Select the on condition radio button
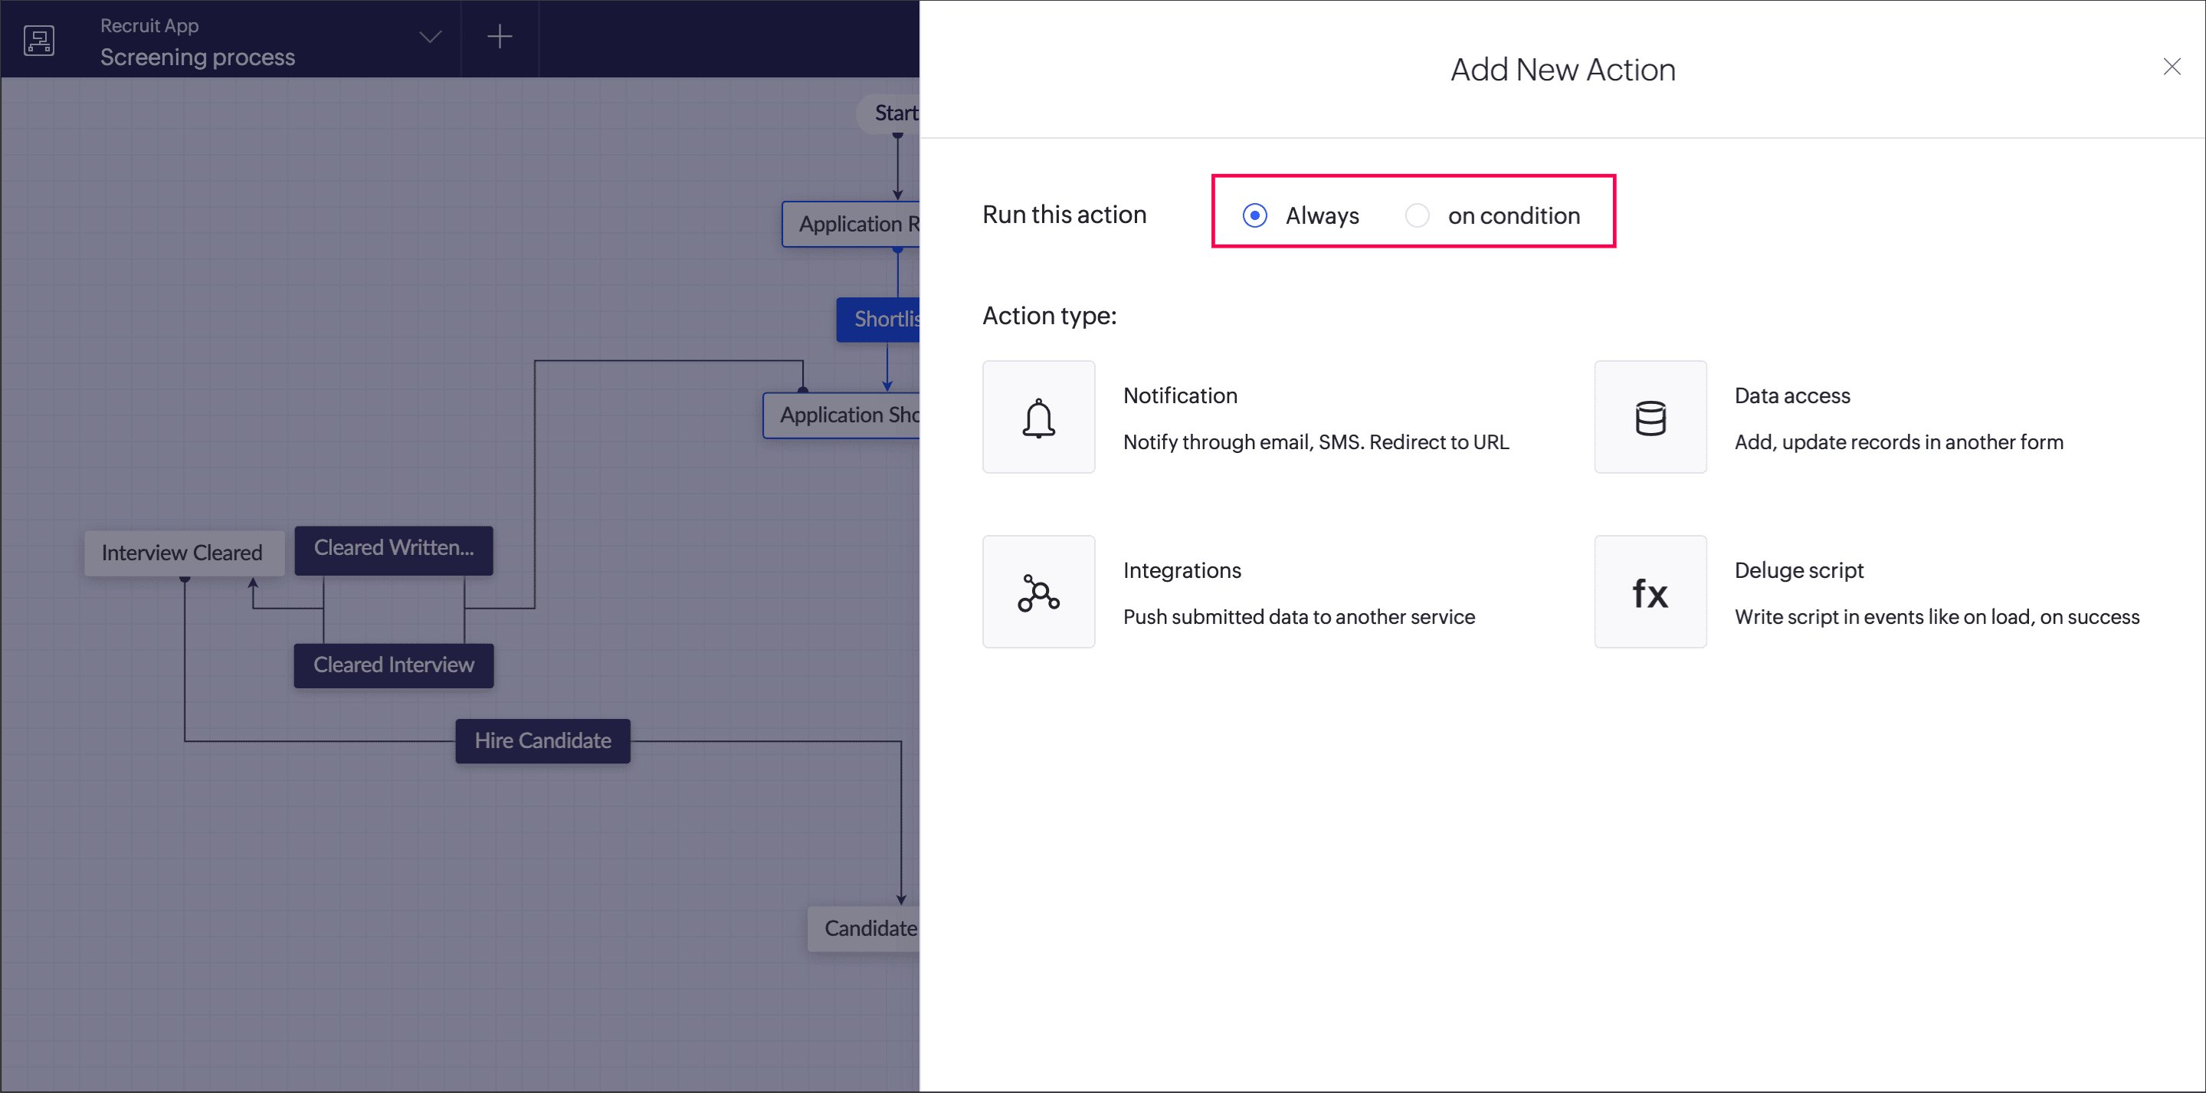 pos(1417,215)
